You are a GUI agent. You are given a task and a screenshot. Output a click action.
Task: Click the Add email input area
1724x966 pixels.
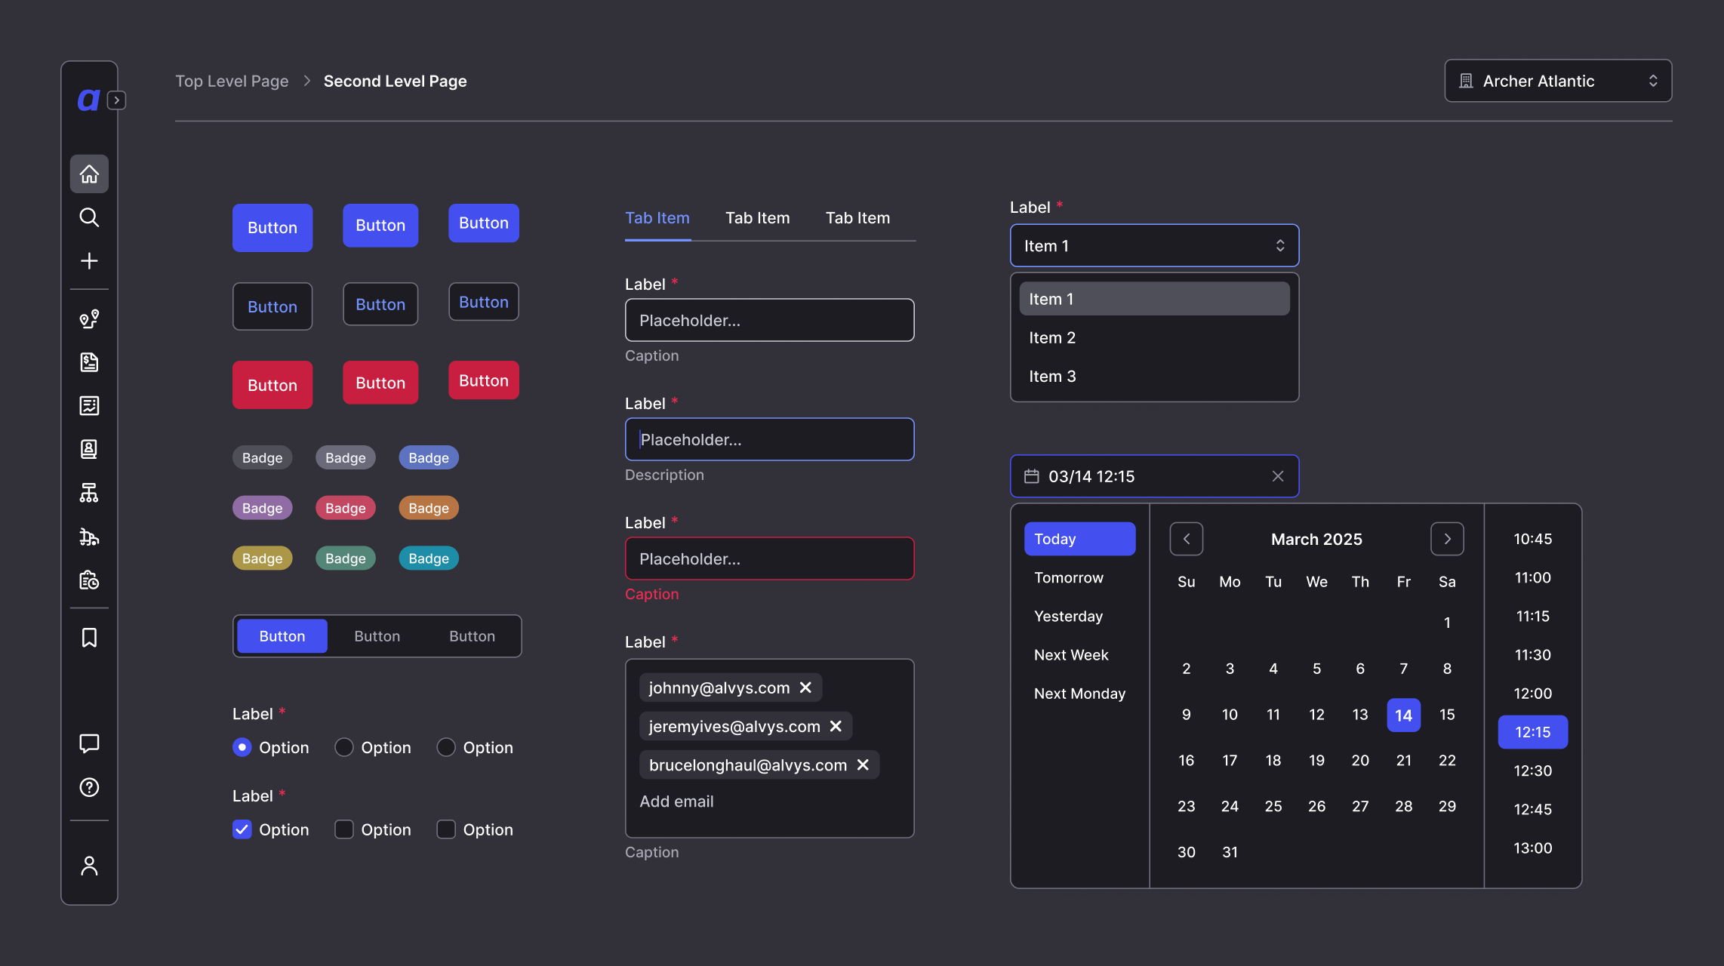[676, 801]
